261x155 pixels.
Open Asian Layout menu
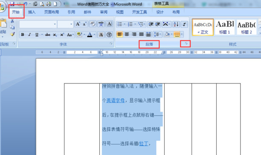[166, 24]
